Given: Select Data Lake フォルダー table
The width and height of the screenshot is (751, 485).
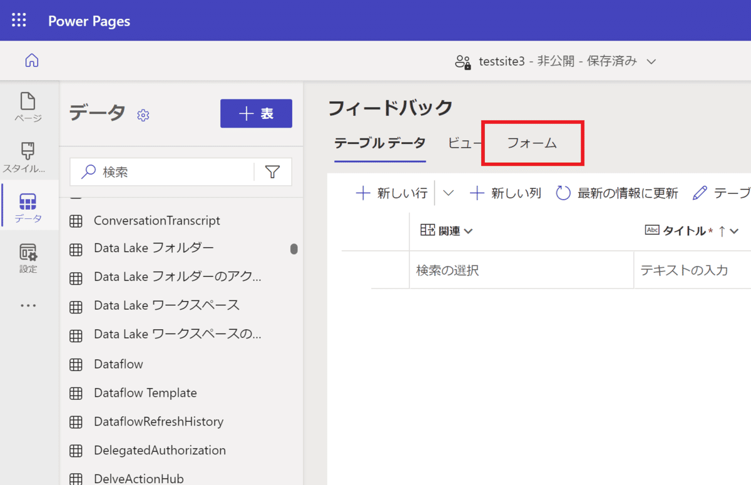Looking at the screenshot, I should pos(154,248).
